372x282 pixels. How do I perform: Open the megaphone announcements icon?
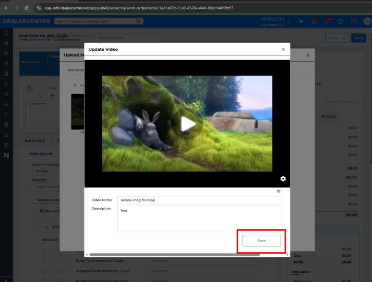point(314,21)
